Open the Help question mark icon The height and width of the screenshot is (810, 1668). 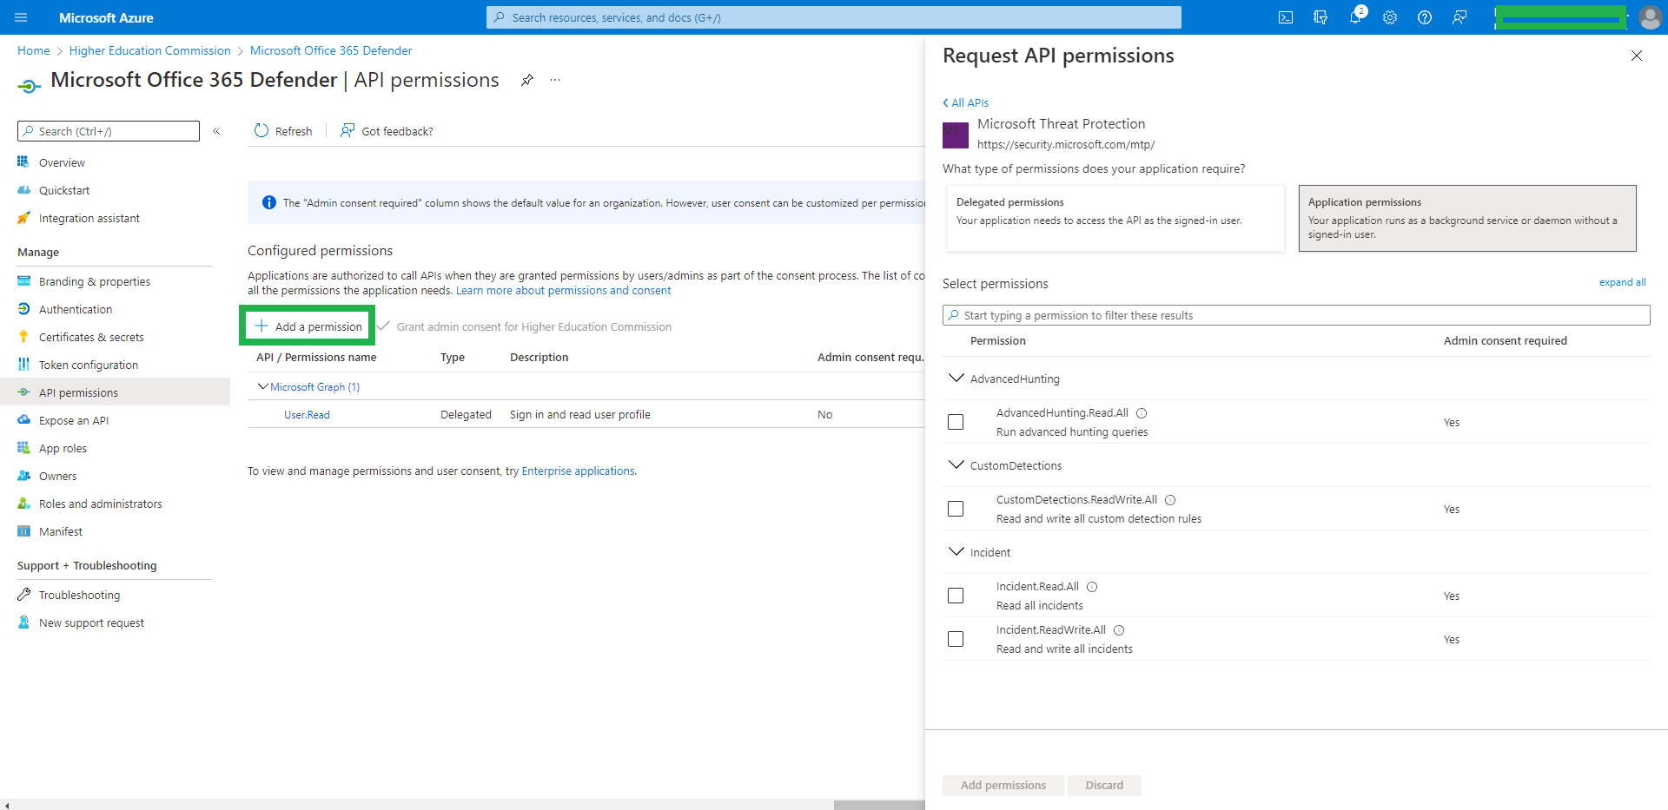[x=1425, y=17]
